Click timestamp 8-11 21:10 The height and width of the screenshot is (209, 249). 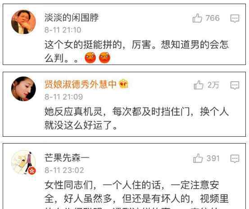[x=63, y=30]
